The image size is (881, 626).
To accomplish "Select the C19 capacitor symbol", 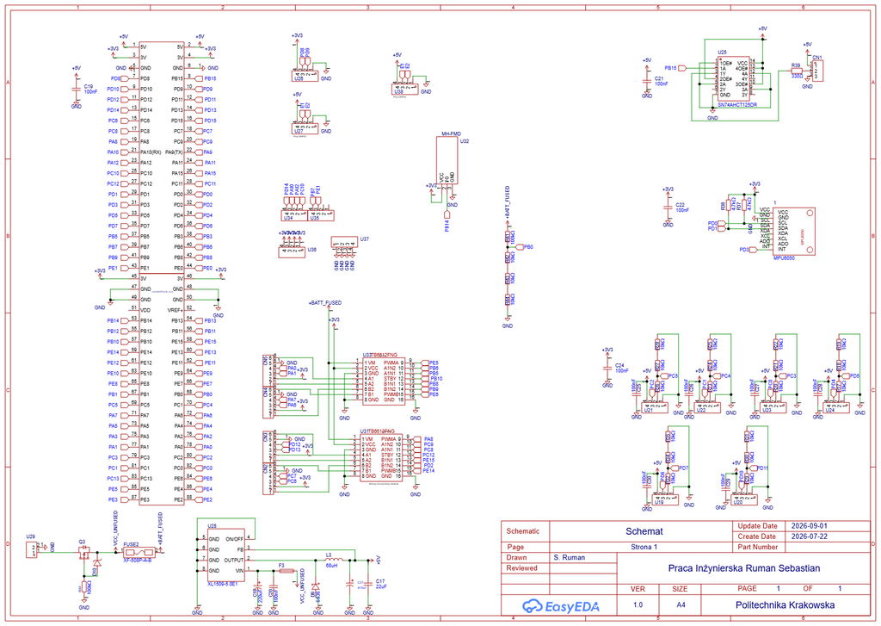I will click(x=76, y=90).
